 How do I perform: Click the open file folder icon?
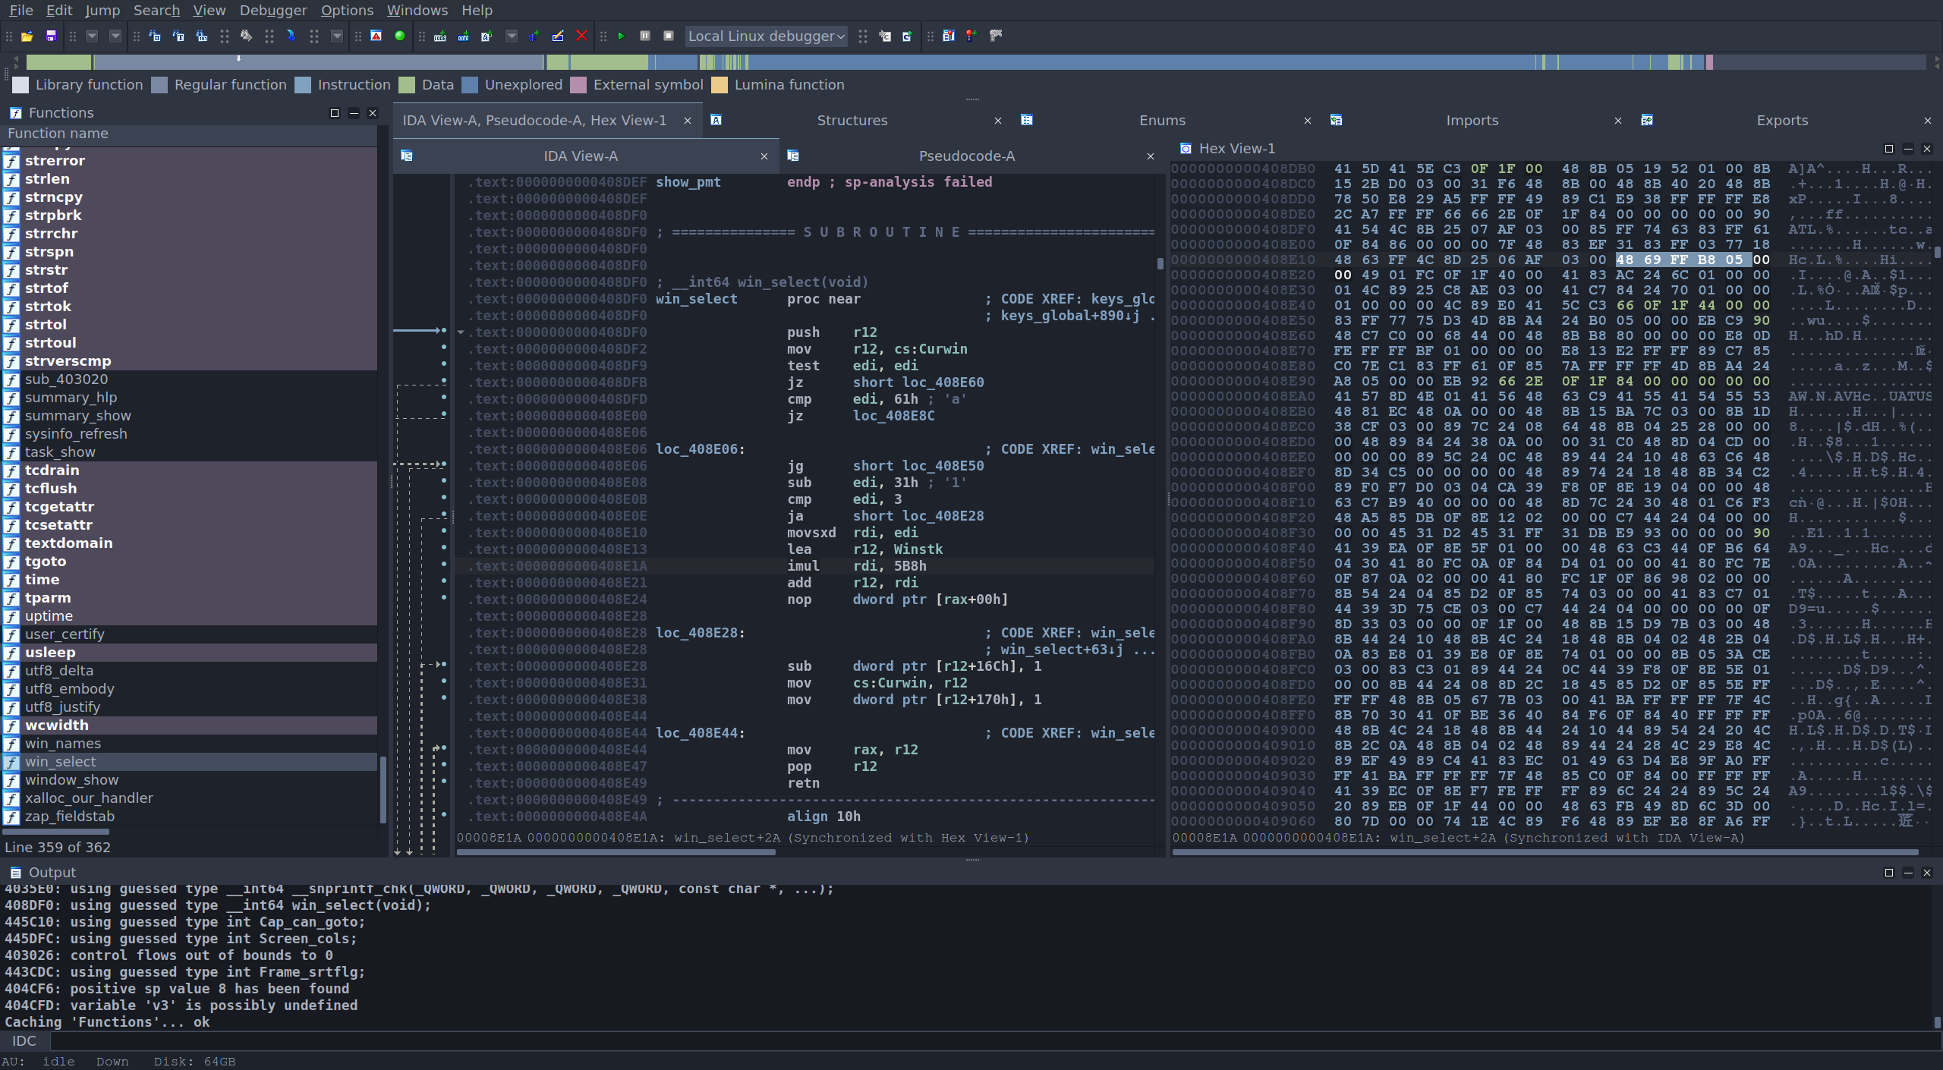(x=27, y=36)
